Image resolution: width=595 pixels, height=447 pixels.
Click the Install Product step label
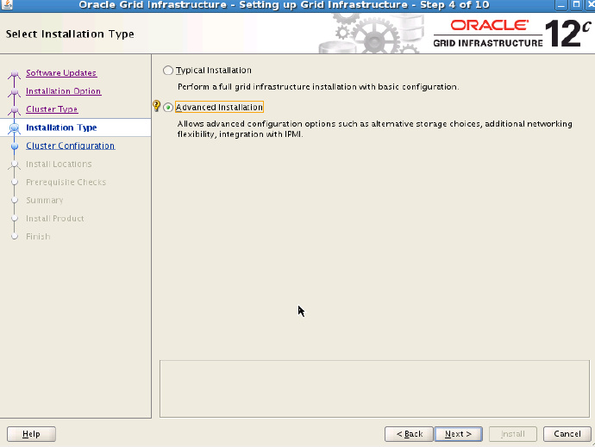(55, 219)
